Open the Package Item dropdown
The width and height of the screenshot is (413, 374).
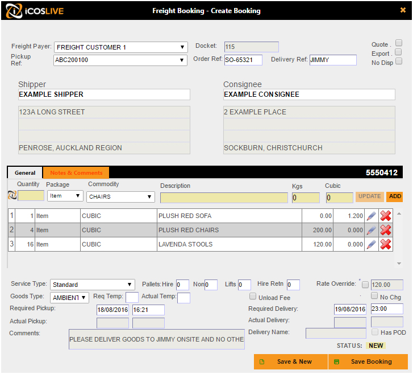[65, 196]
